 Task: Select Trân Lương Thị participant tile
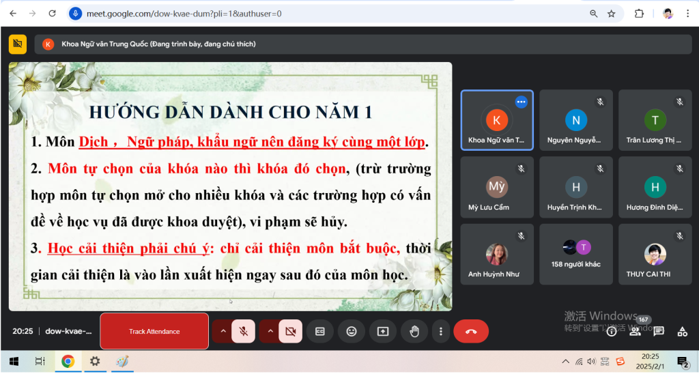[x=655, y=120]
